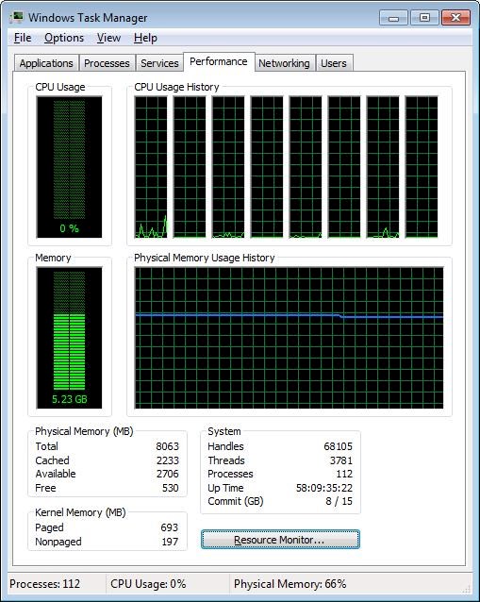The width and height of the screenshot is (480, 602).
Task: Select the Performance tab
Action: [219, 62]
